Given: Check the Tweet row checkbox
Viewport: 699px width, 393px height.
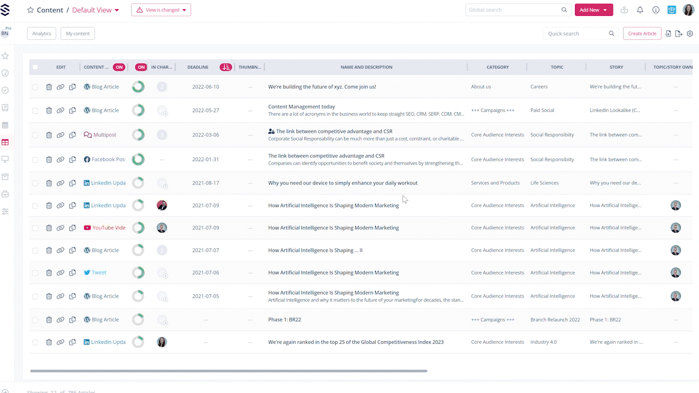Looking at the screenshot, I should click(x=35, y=273).
